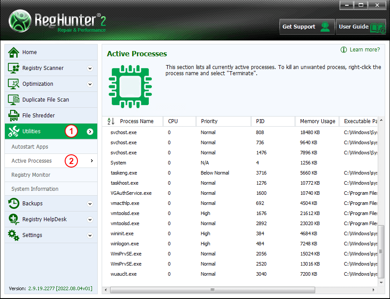Click the Registry HelpDesk icon
This screenshot has width=390, height=299.
click(14, 219)
